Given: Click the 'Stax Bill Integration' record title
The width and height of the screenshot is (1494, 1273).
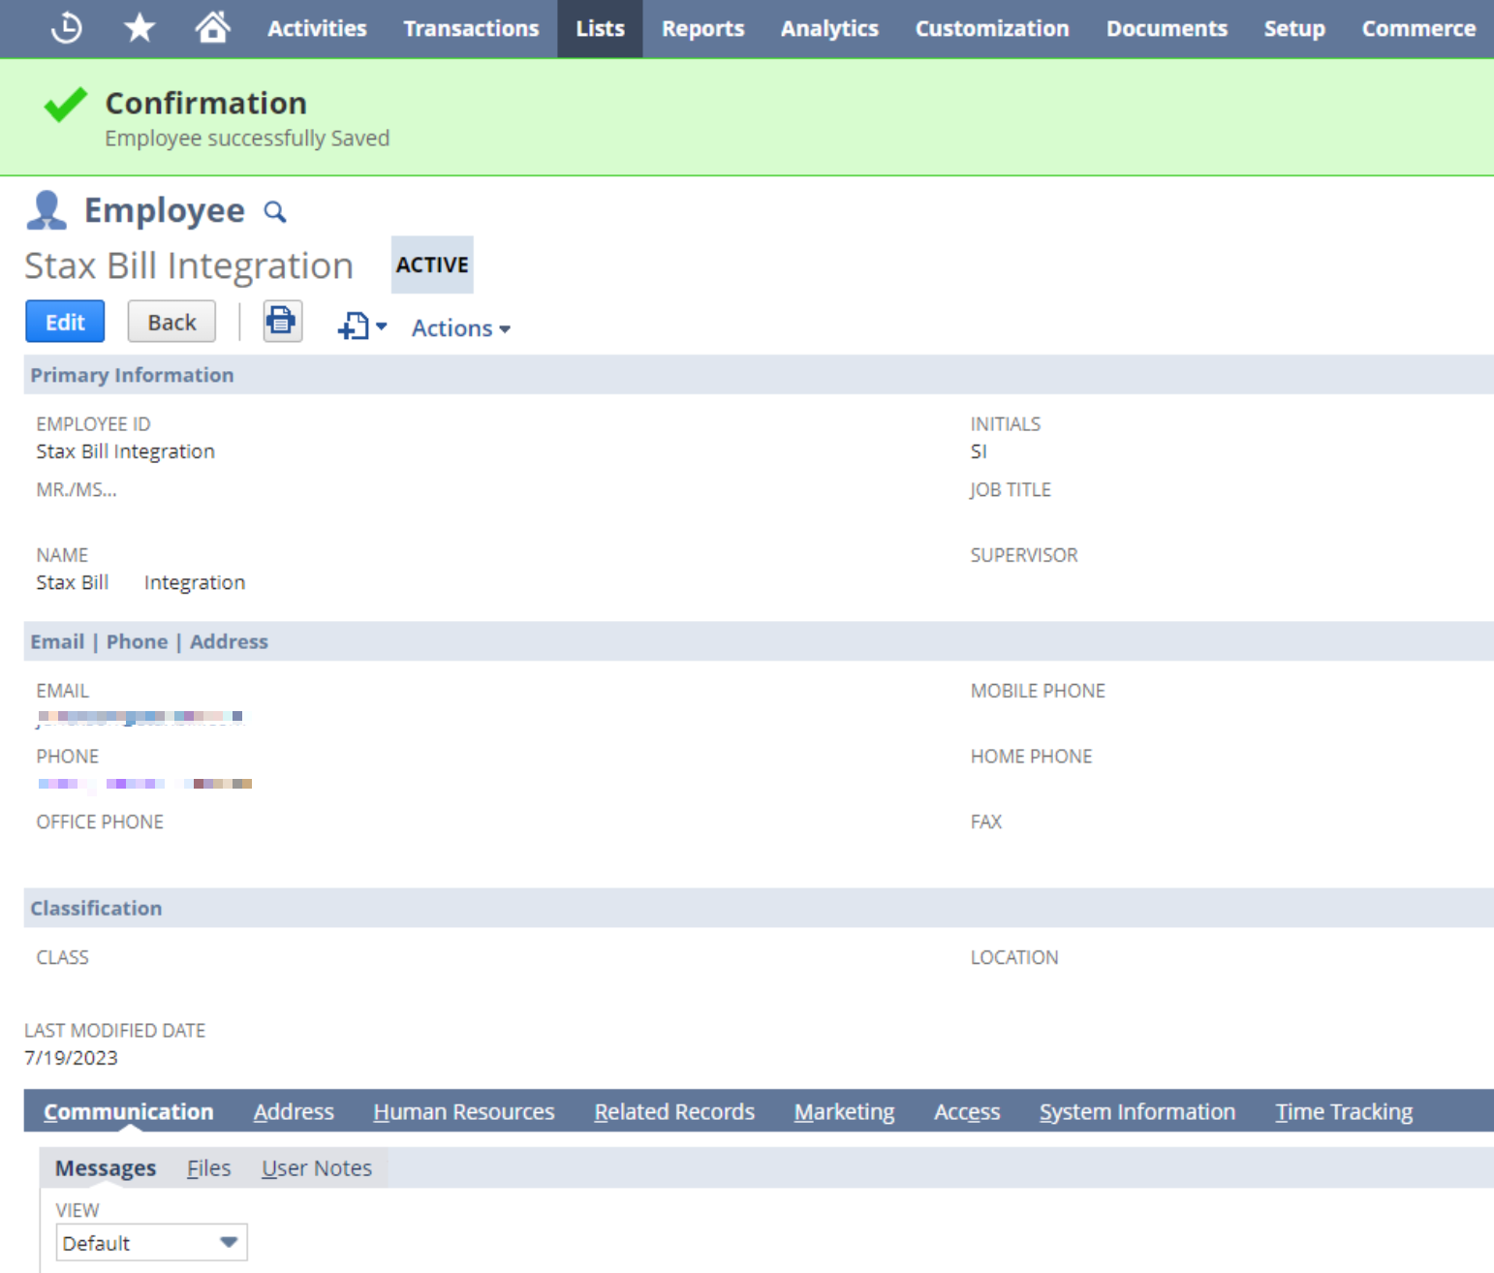Looking at the screenshot, I should click(x=189, y=265).
